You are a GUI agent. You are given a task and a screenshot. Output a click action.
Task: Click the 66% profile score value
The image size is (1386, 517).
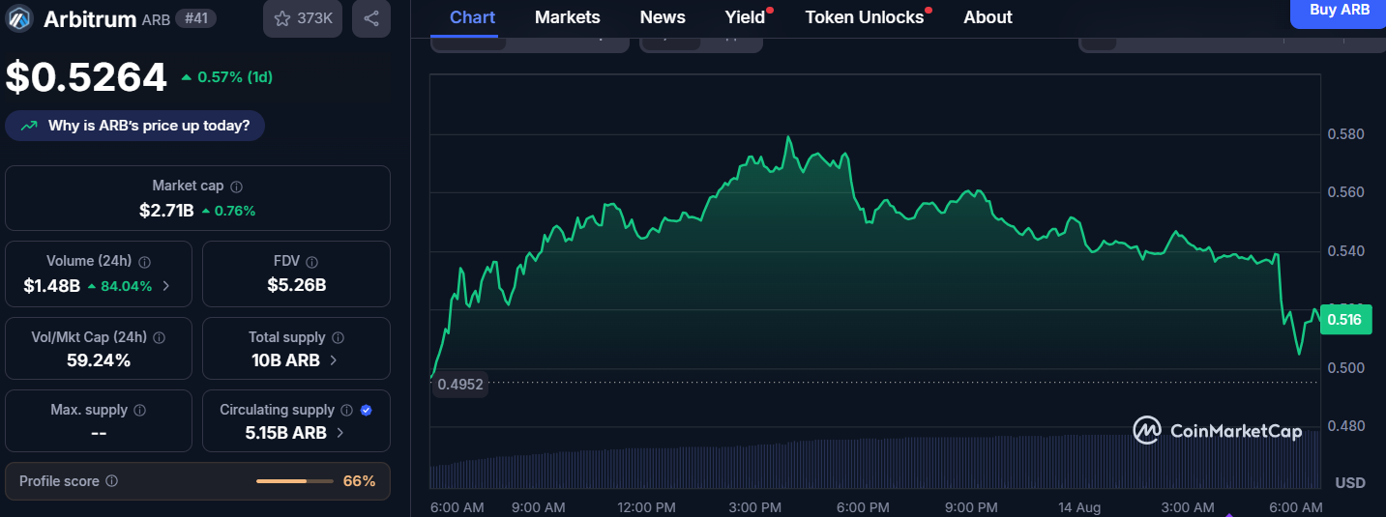[359, 481]
